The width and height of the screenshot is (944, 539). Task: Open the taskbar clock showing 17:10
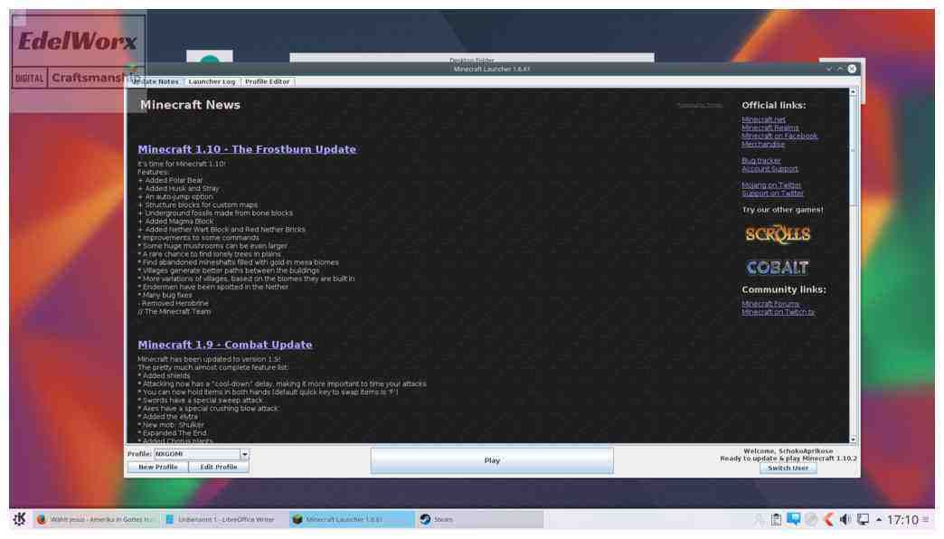pos(902,519)
